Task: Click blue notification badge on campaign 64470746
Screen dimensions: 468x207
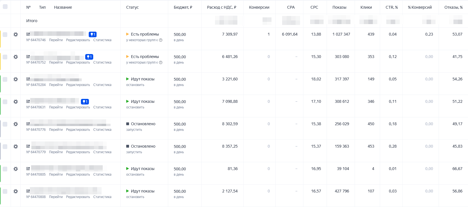Action: (x=93, y=34)
